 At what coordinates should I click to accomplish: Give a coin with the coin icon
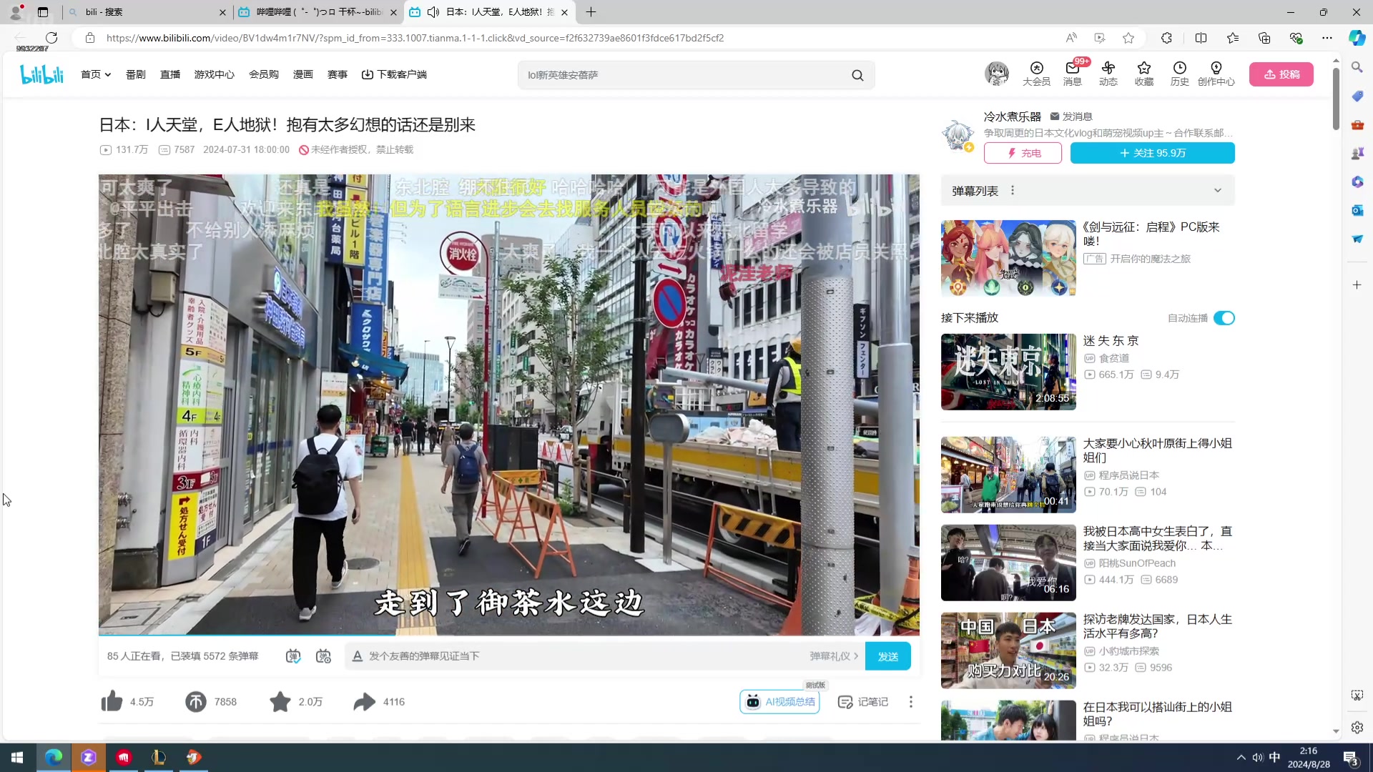(195, 702)
